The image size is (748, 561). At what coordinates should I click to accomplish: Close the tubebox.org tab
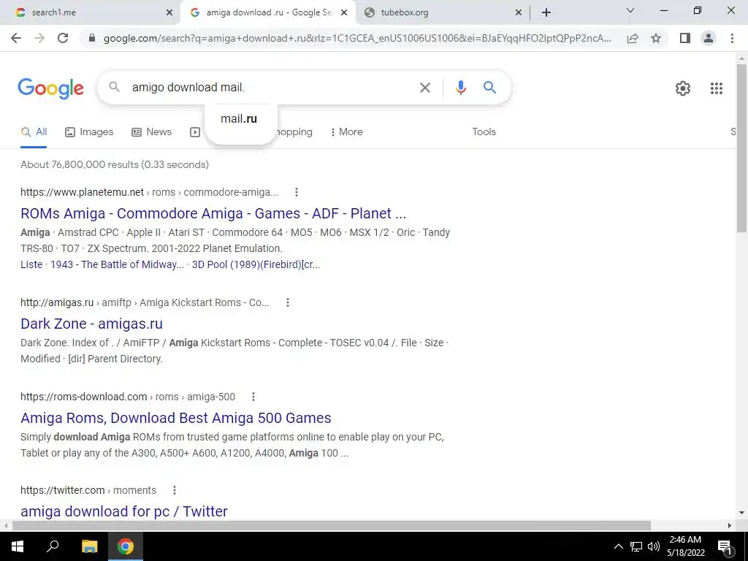pos(519,12)
